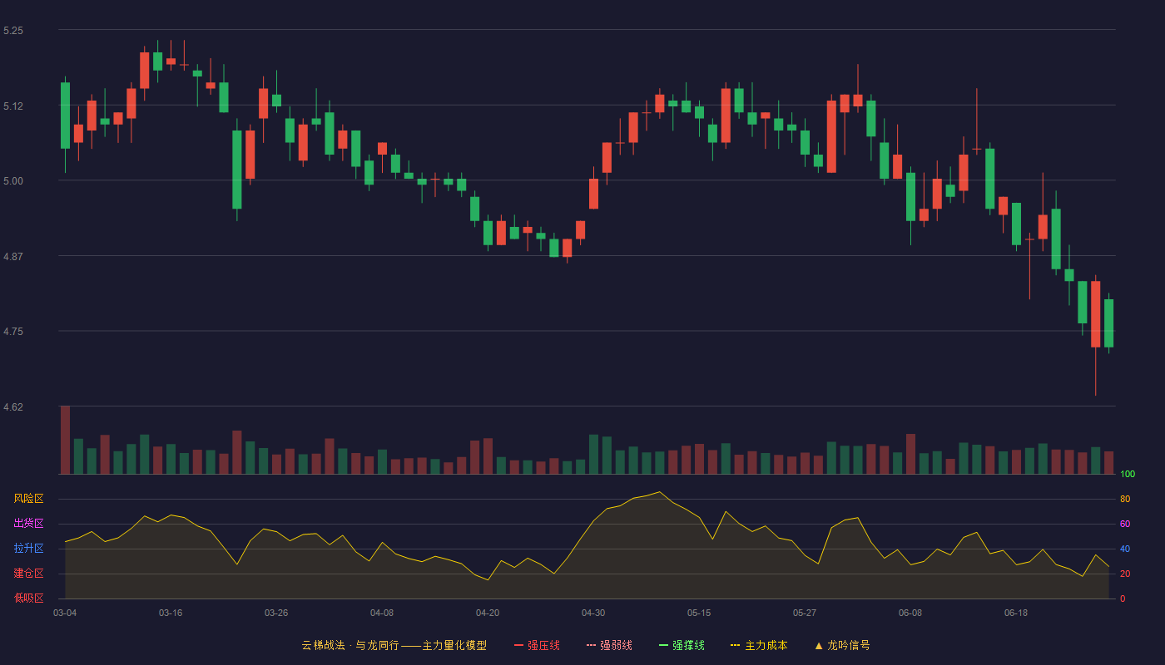The height and width of the screenshot is (665, 1165).
Task: Click the 80 indicator scale value
Action: (x=1125, y=499)
